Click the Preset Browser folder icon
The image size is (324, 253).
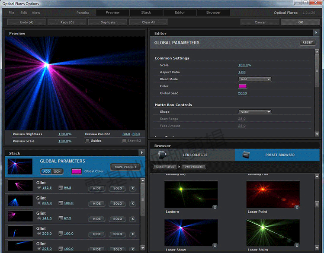pos(247,155)
